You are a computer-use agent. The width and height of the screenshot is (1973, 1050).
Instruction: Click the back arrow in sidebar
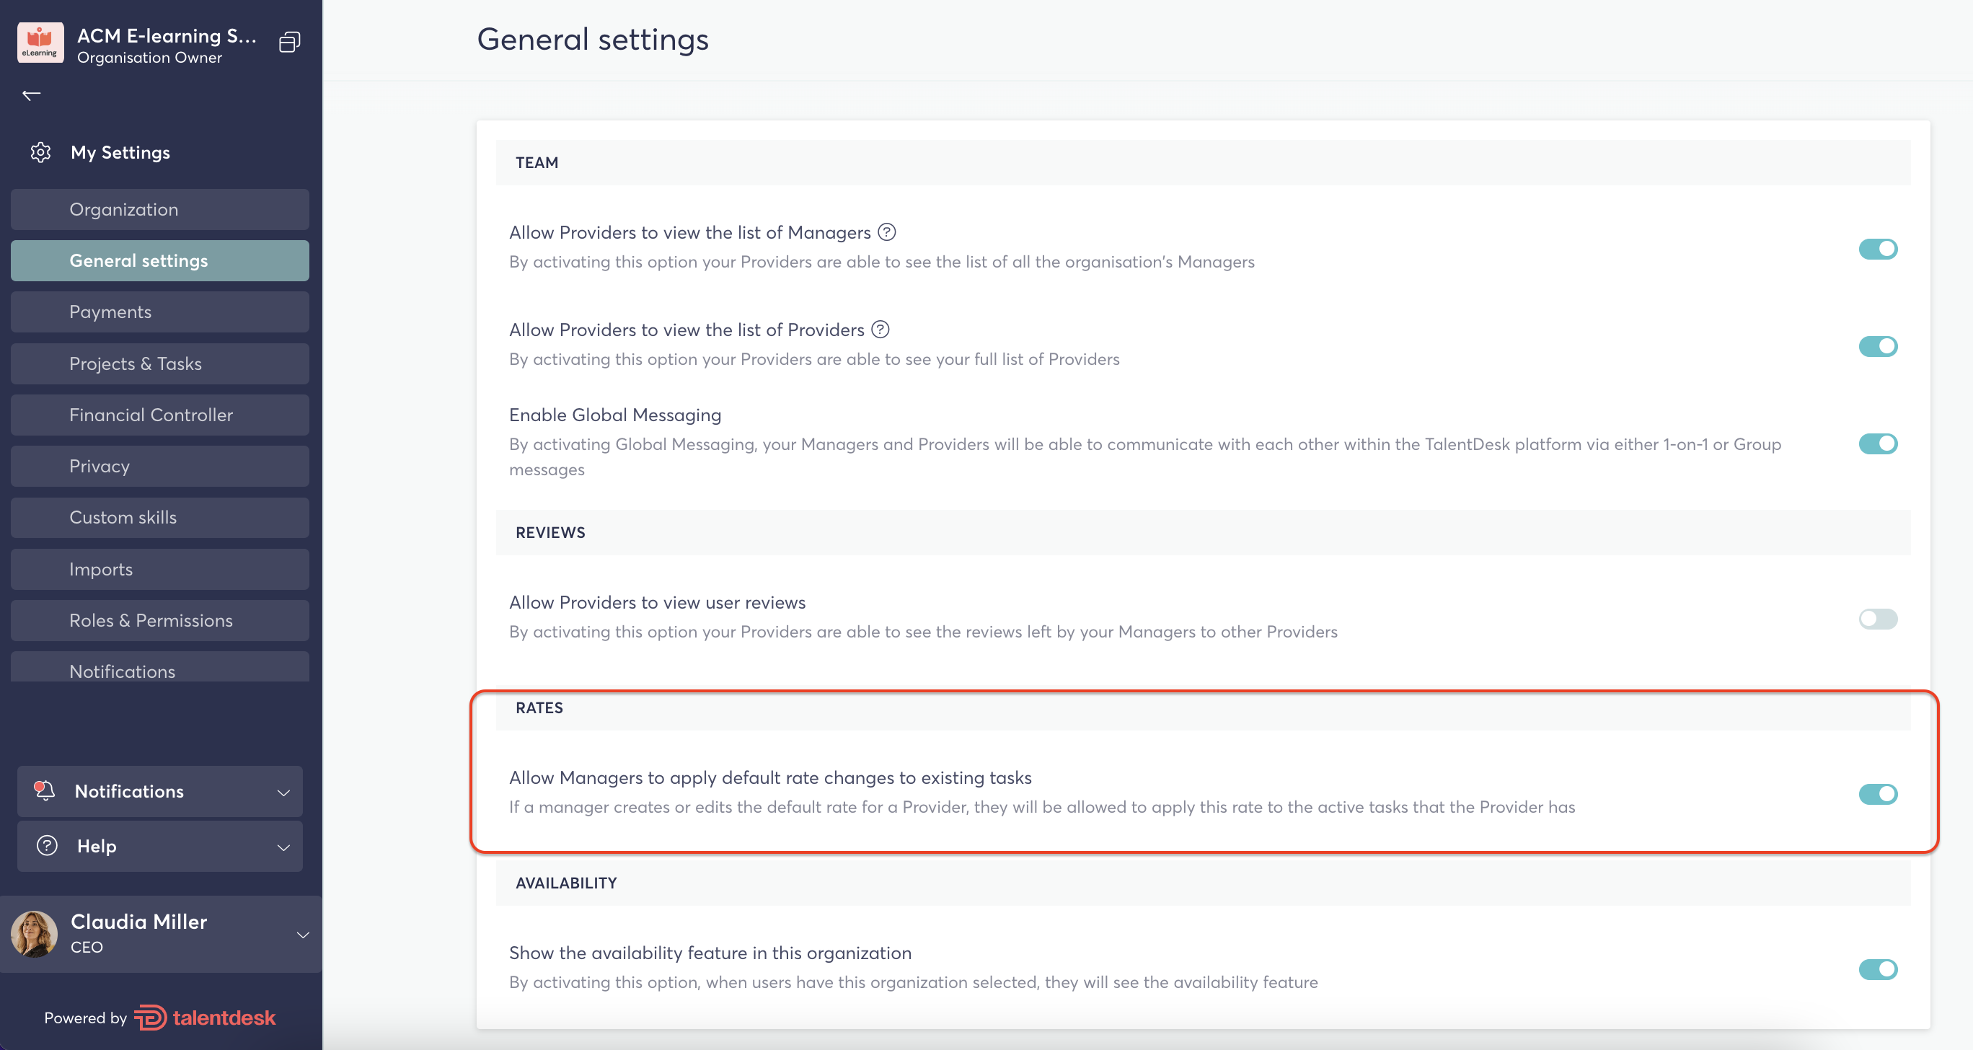click(32, 95)
